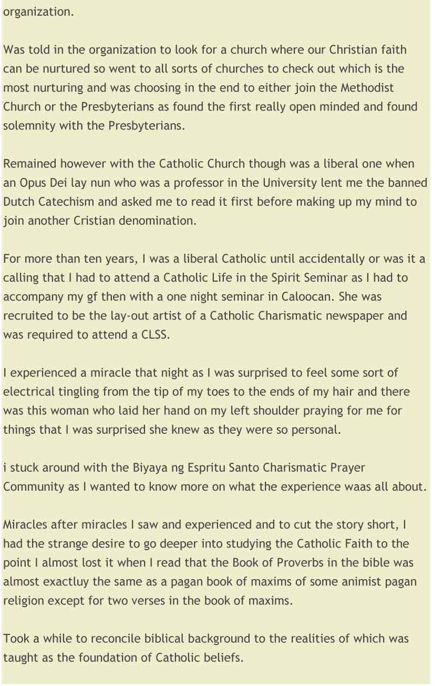Image resolution: width=443 pixels, height=686 pixels.
Task: Click the phrase "join another Cristian denomination."
Action: (100, 221)
